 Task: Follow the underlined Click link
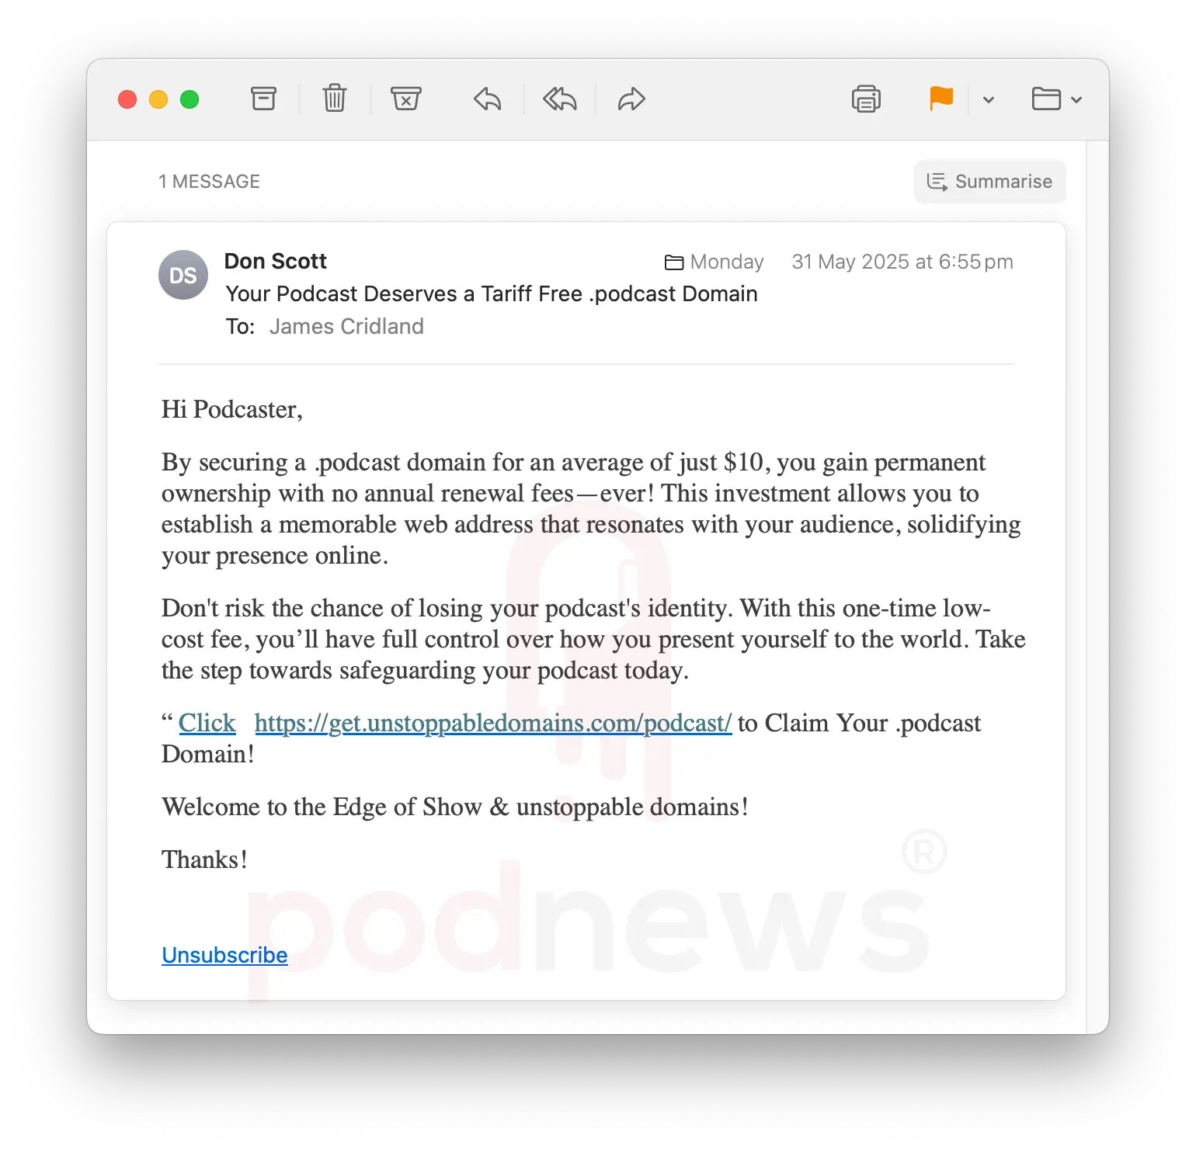207,723
